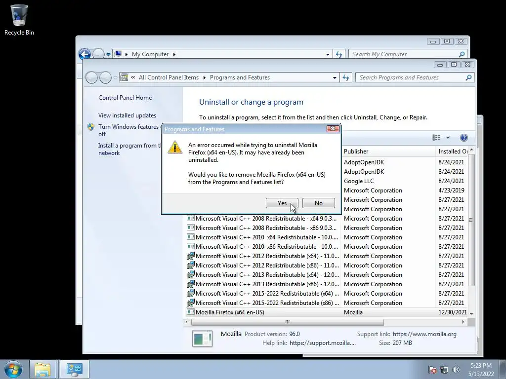Open Windows Explorer from taskbar
506x379 pixels.
42,370
